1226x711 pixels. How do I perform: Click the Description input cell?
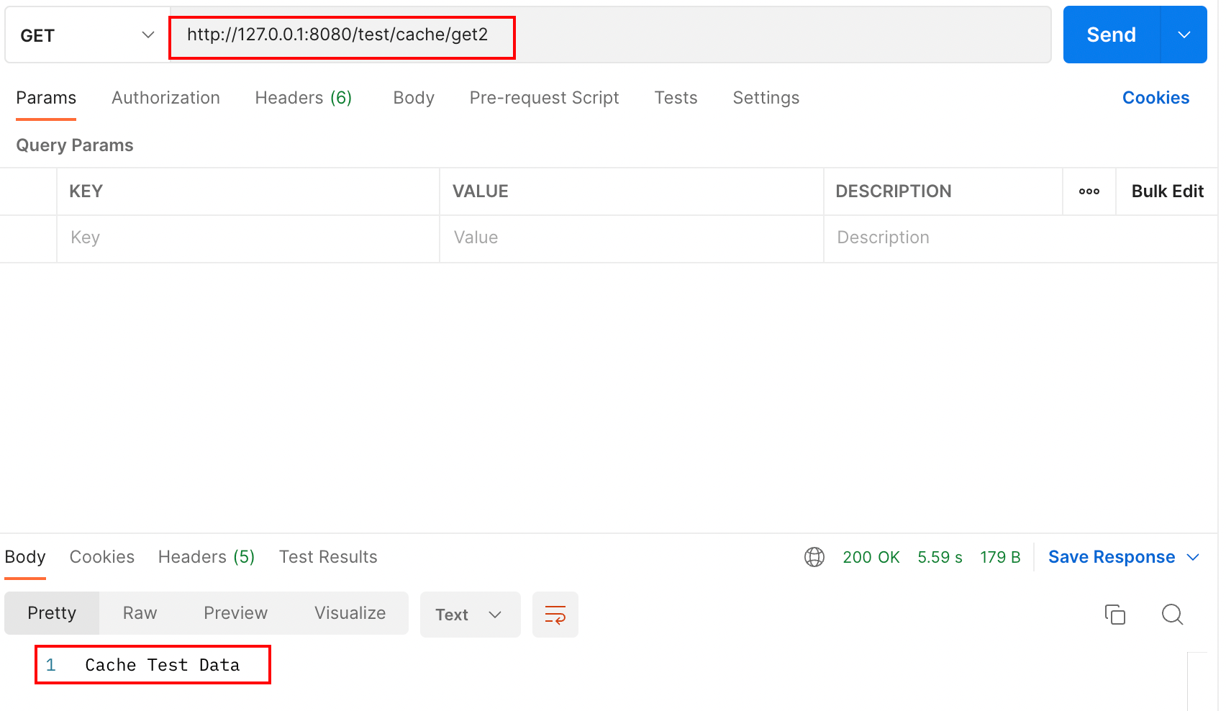pyautogui.click(x=1020, y=238)
